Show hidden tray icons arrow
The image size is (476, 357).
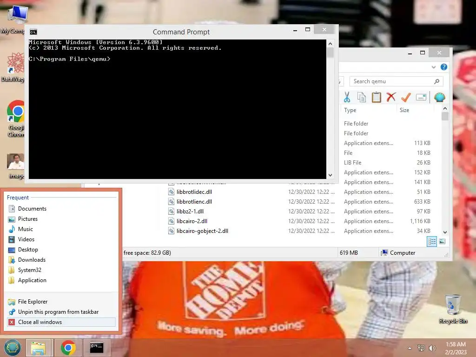pyautogui.click(x=410, y=348)
